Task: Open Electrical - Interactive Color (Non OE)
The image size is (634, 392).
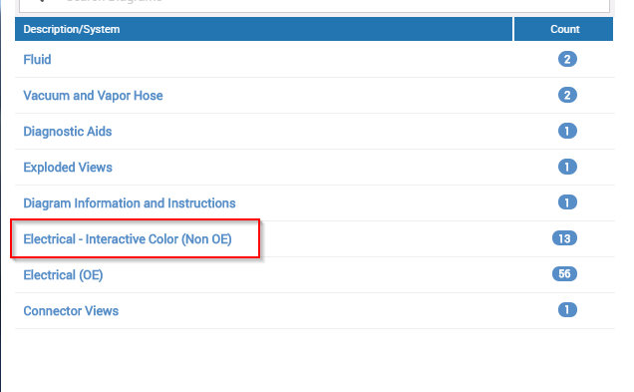Action: pyautogui.click(x=128, y=239)
